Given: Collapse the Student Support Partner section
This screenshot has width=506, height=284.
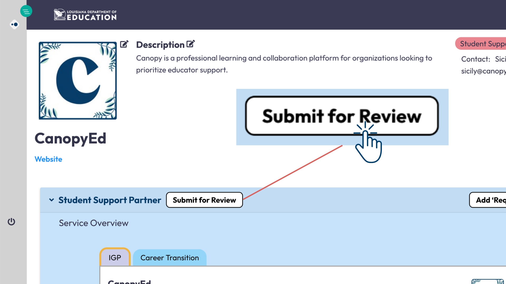Looking at the screenshot, I should 51,200.
